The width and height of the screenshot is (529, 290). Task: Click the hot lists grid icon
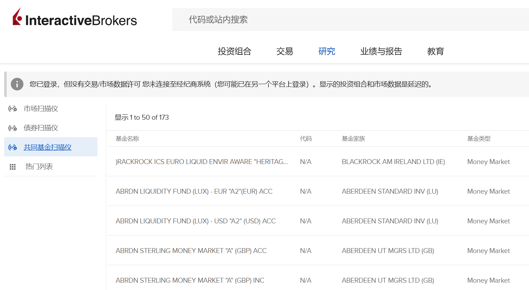(13, 167)
